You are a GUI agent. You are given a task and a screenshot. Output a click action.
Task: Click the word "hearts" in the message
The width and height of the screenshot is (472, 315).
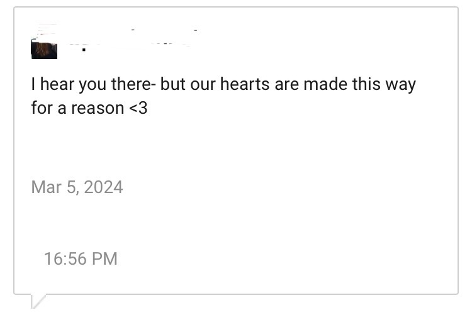(245, 85)
